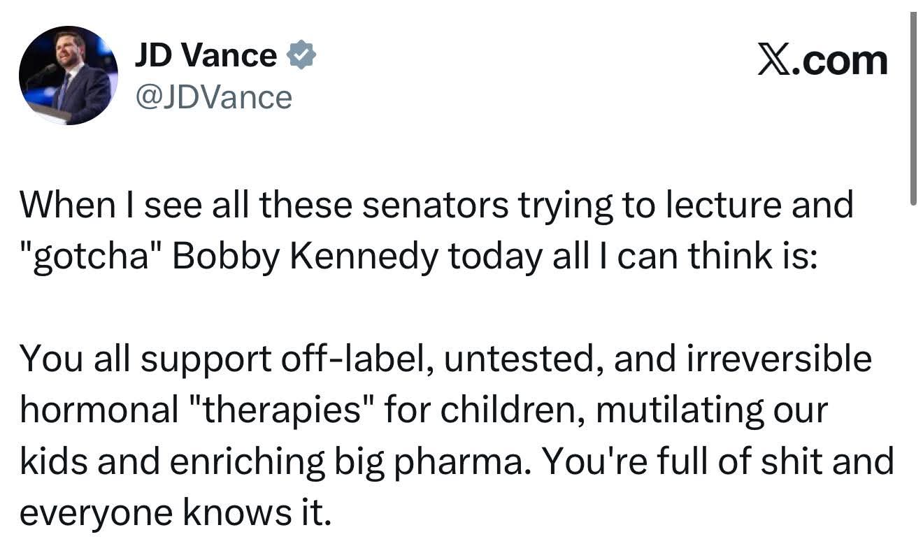Open the @JDVance handle link
The width and height of the screenshot is (923, 560).
pos(212,96)
